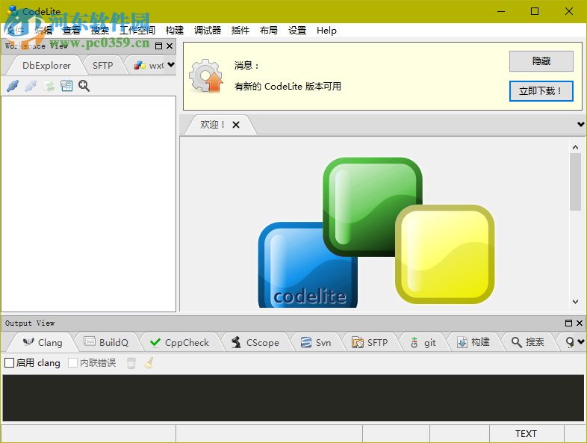Open the 设置 menu

point(297,31)
